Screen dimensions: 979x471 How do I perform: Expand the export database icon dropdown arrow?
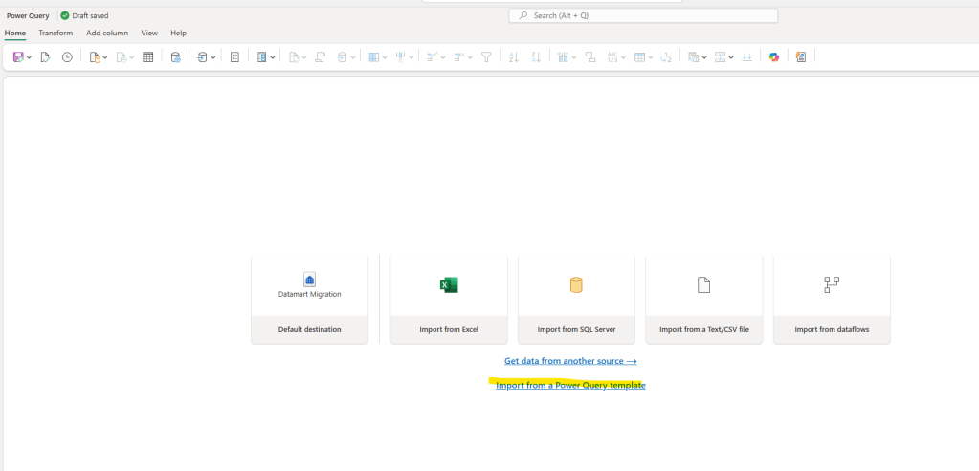tap(212, 57)
